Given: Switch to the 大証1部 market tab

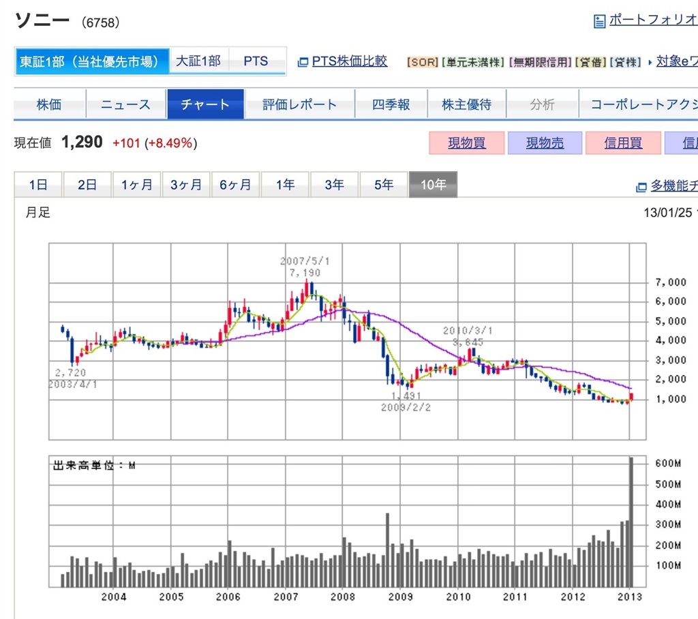Looking at the screenshot, I should [x=198, y=61].
